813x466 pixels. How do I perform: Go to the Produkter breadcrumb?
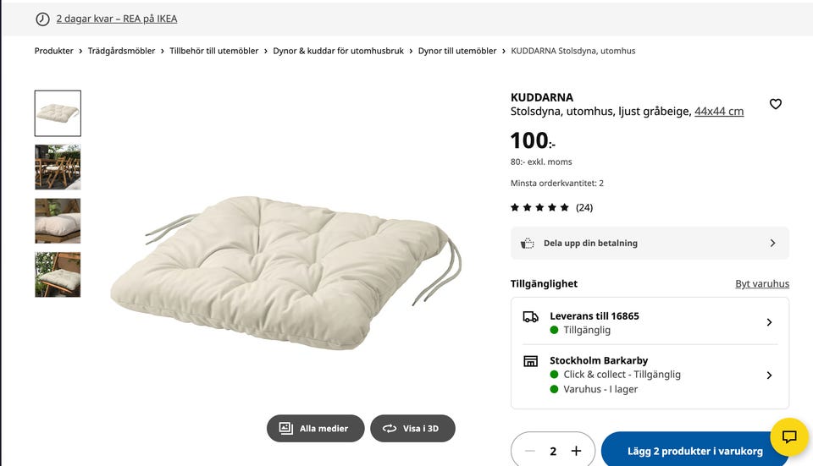(54, 51)
